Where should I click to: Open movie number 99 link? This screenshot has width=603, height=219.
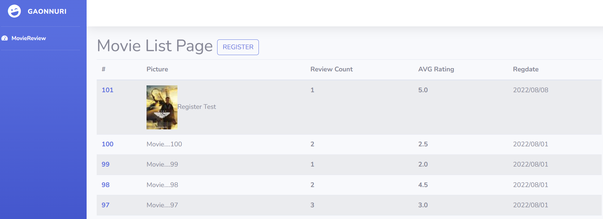[105, 164]
